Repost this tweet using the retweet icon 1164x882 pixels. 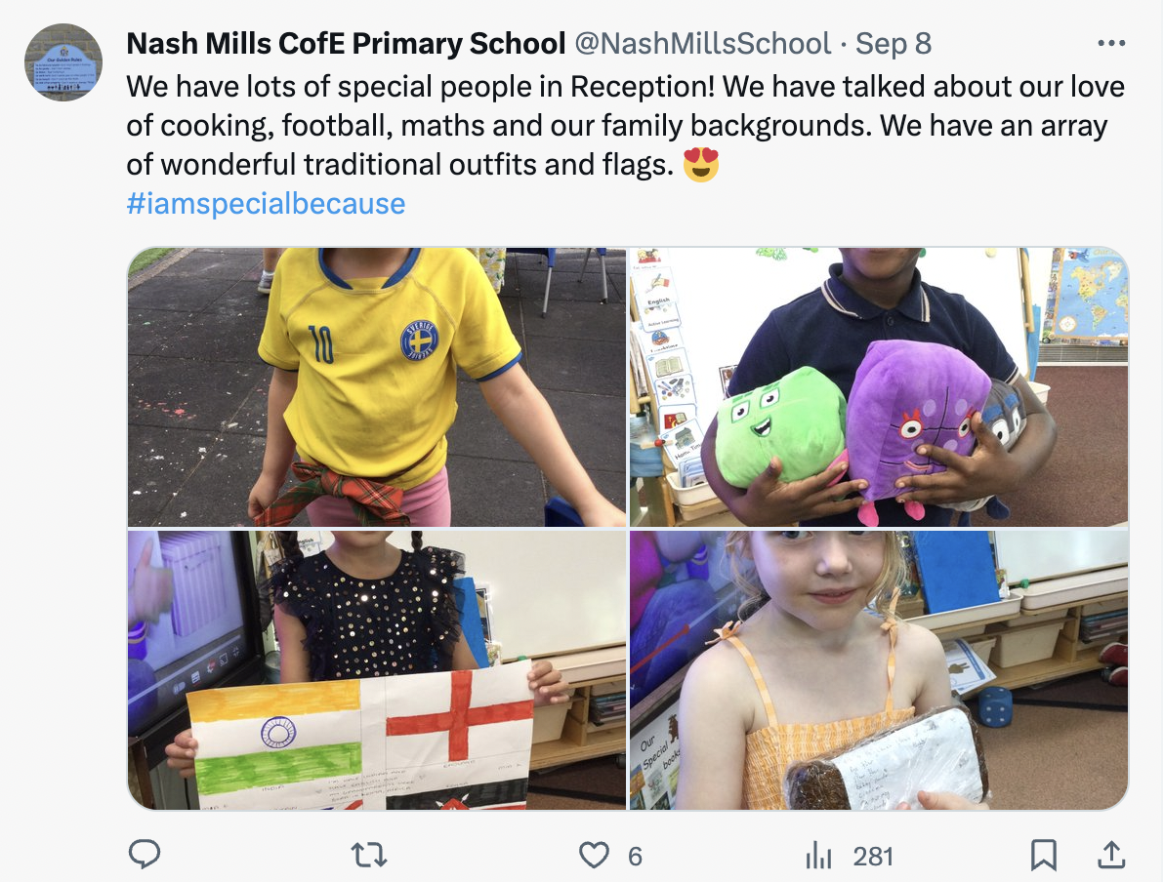(369, 856)
